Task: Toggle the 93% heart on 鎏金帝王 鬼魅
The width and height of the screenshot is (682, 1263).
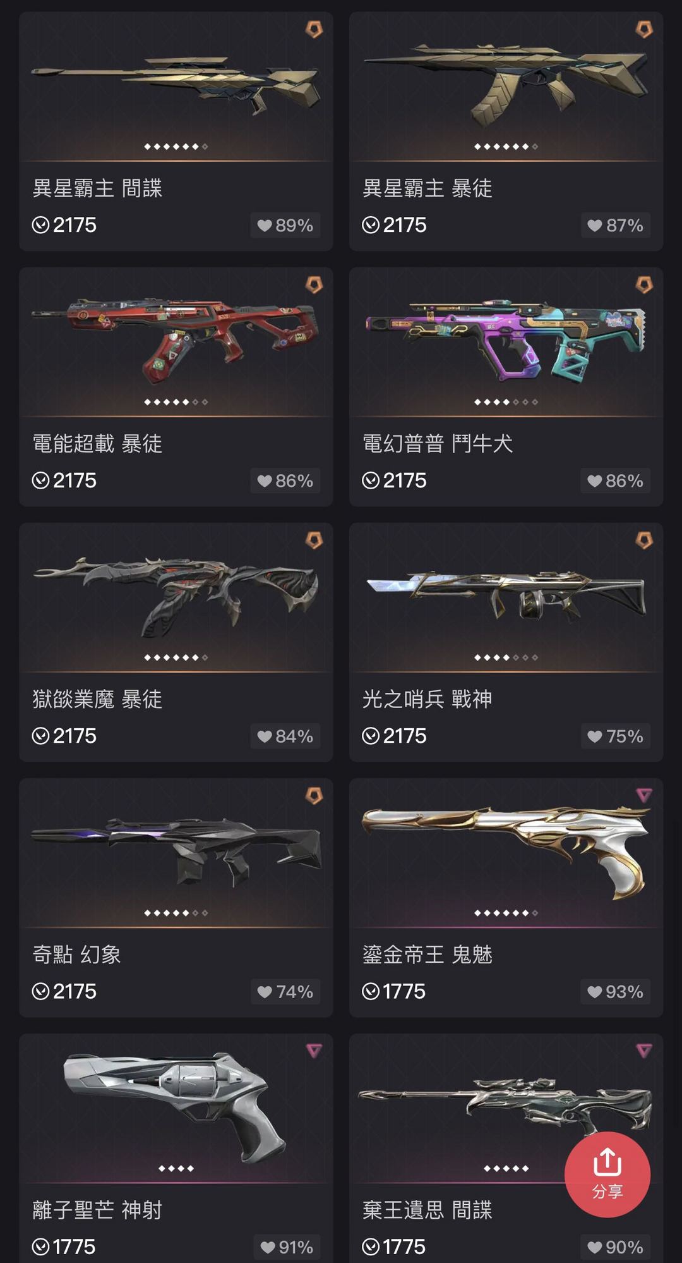Action: click(615, 991)
